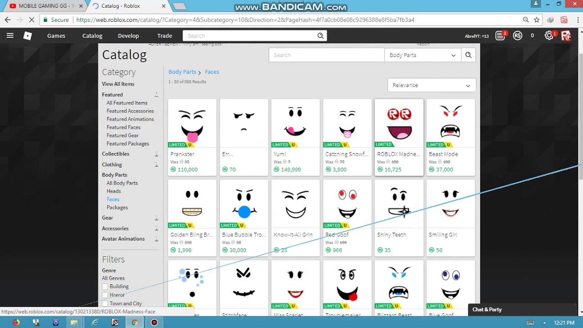
Task: Open the Err... face item
Action: point(244,137)
